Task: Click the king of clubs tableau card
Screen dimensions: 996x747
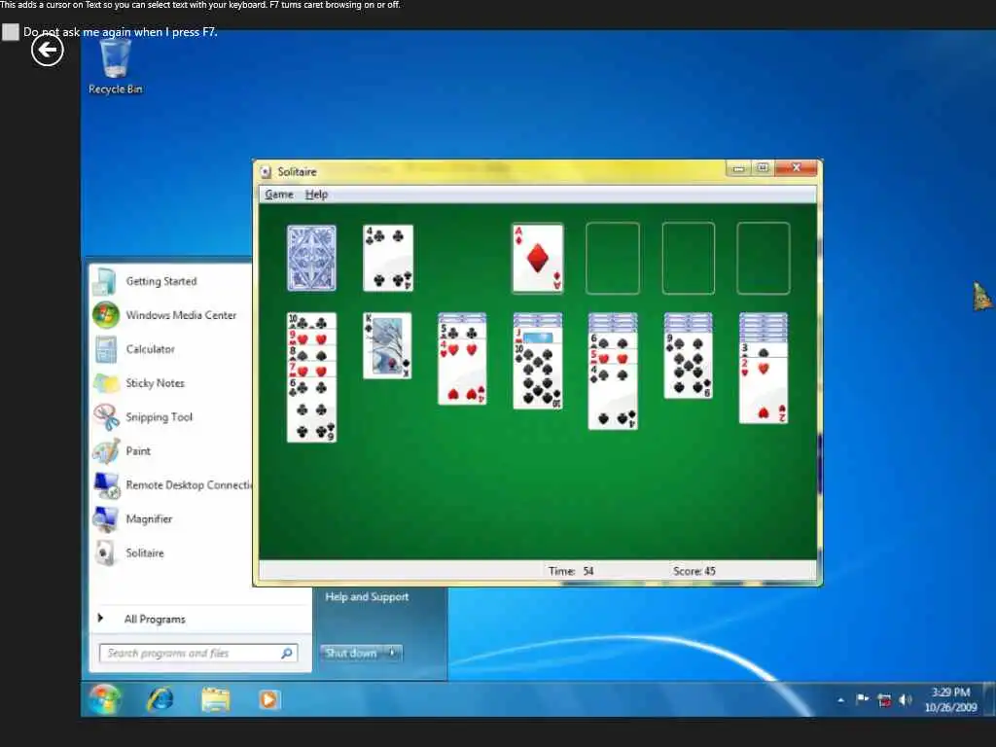Action: (387, 345)
